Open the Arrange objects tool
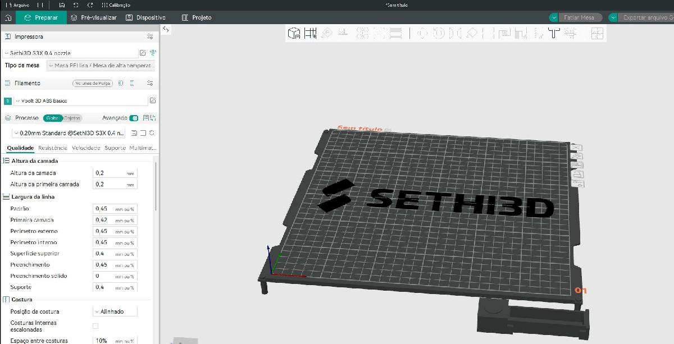This screenshot has height=344, width=674. pos(309,33)
